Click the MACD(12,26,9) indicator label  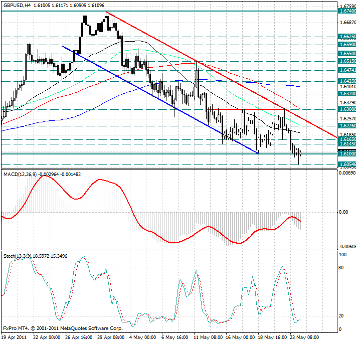[21, 174]
